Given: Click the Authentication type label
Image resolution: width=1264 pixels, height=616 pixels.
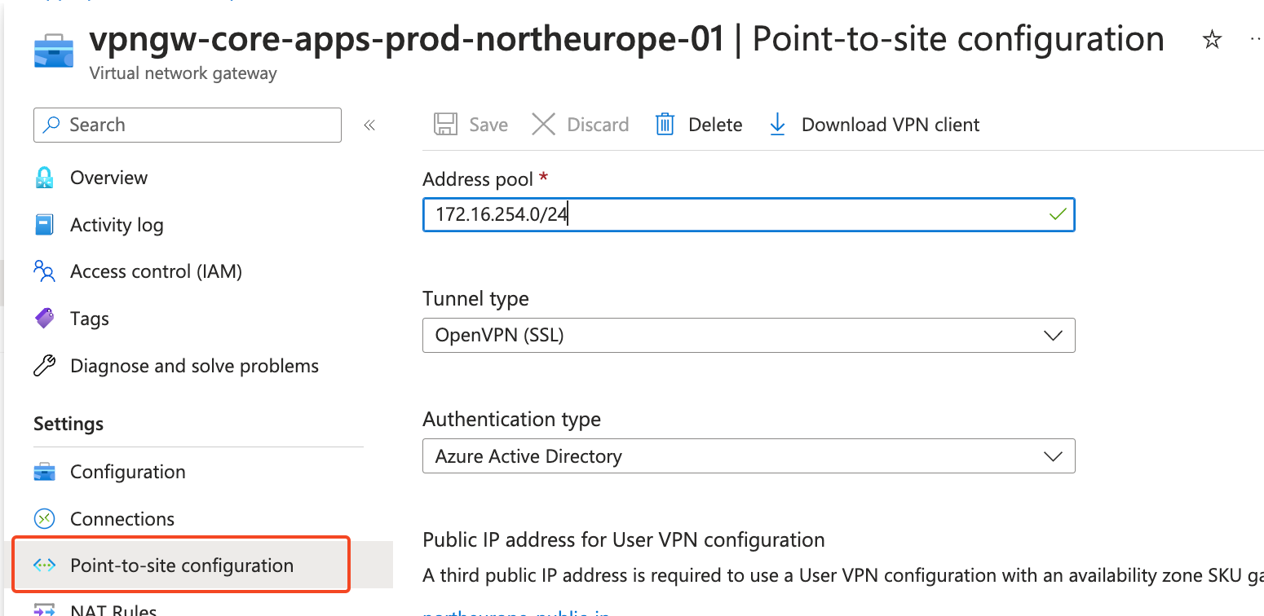Looking at the screenshot, I should tap(511, 420).
